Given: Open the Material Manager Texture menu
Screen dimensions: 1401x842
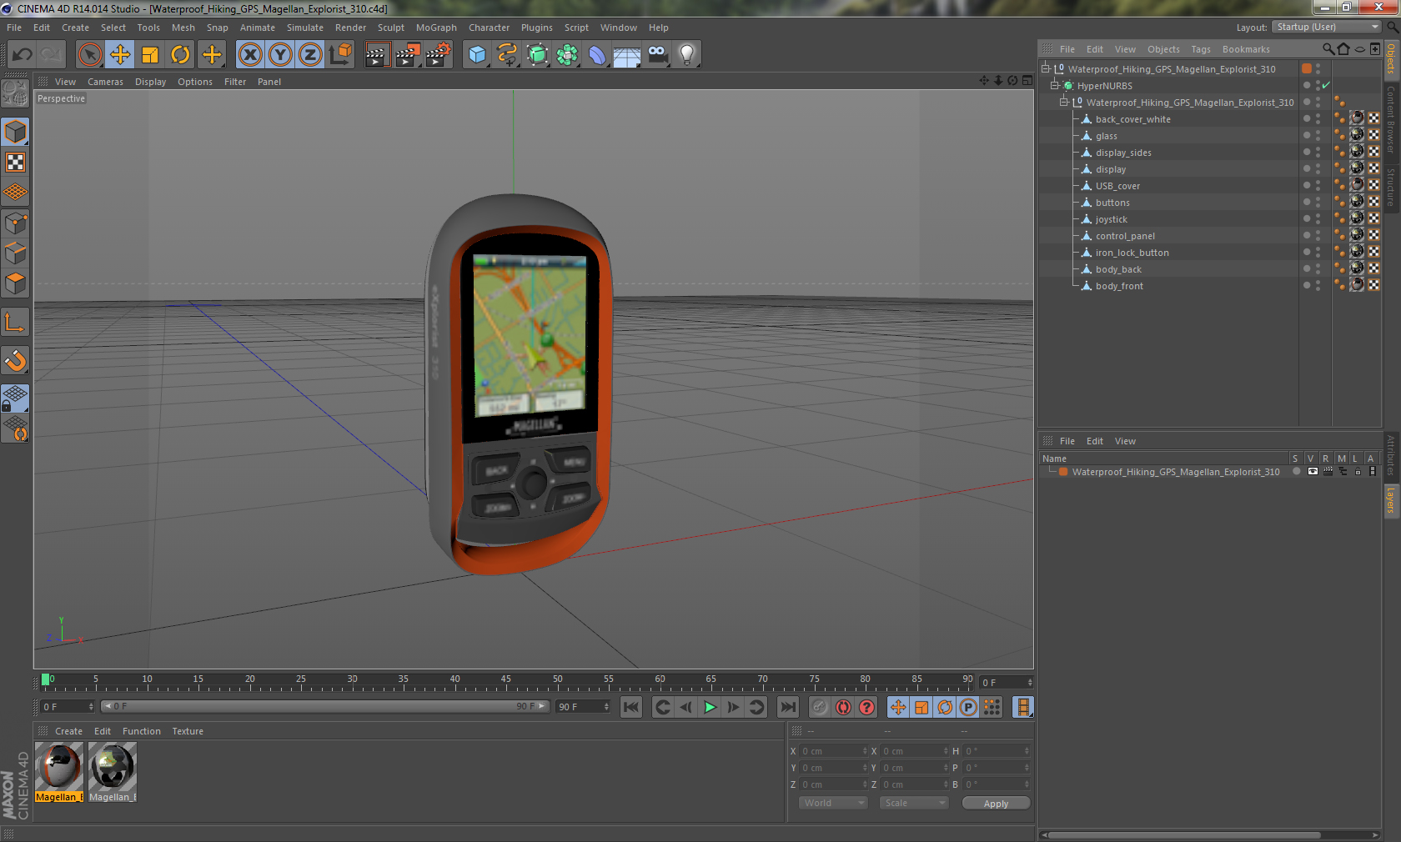Looking at the screenshot, I should pyautogui.click(x=188, y=731).
